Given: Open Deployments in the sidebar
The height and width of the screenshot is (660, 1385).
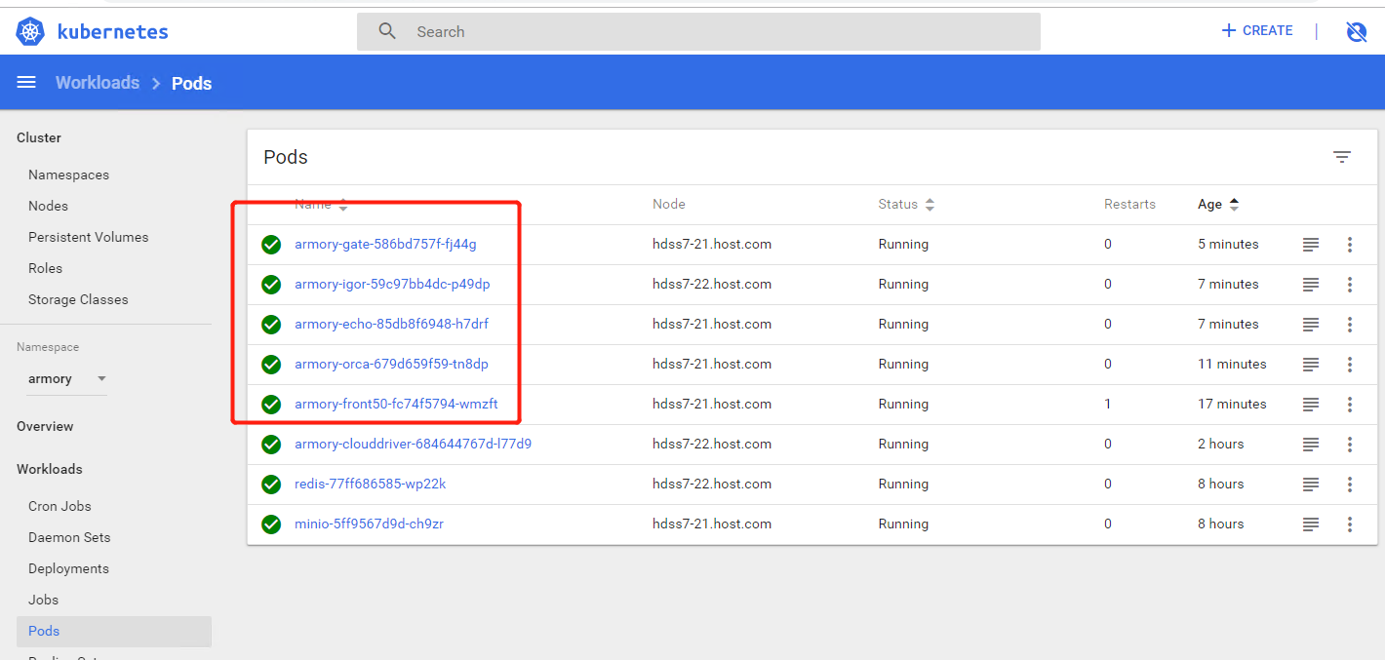Looking at the screenshot, I should coord(68,568).
